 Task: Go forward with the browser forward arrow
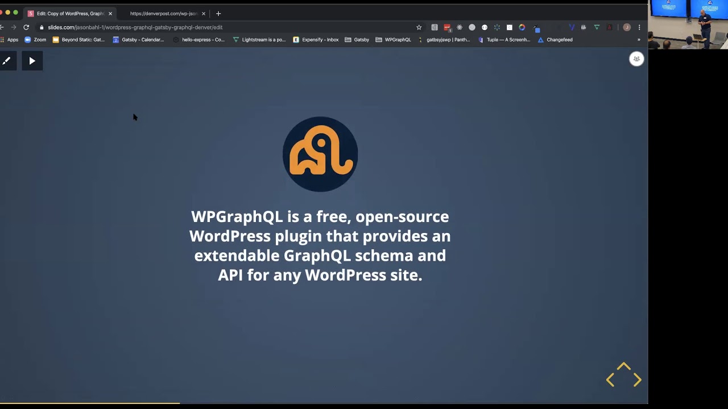tap(14, 27)
